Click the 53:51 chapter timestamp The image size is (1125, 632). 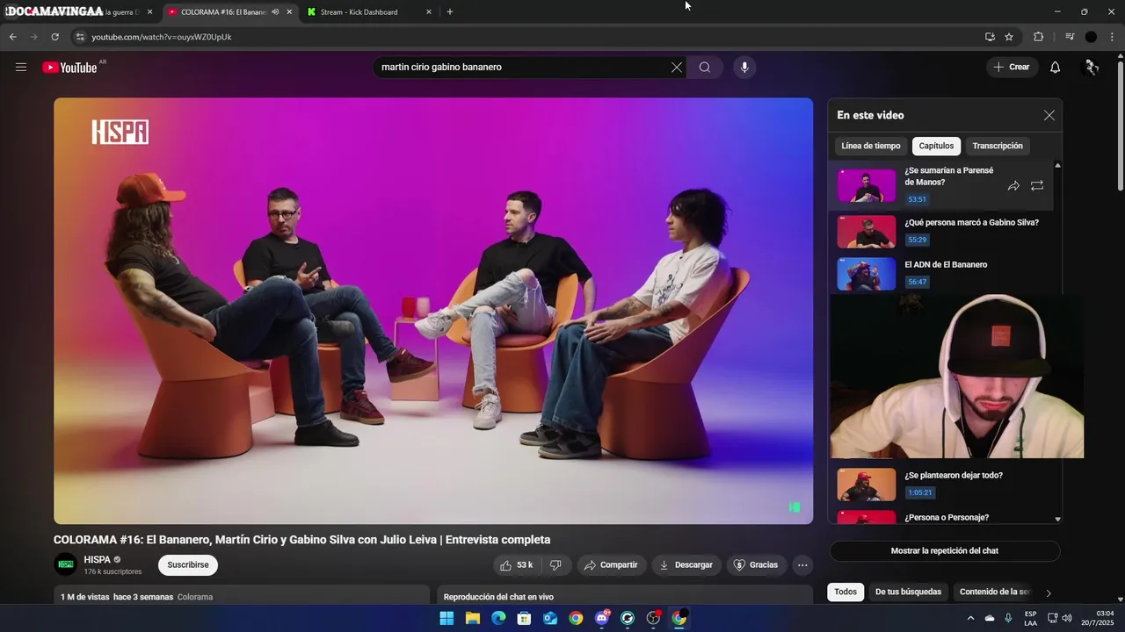(x=918, y=200)
